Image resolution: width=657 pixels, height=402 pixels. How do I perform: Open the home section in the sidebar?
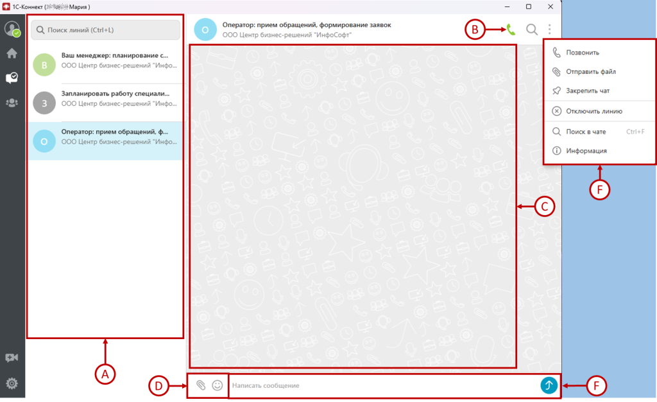tap(12, 53)
